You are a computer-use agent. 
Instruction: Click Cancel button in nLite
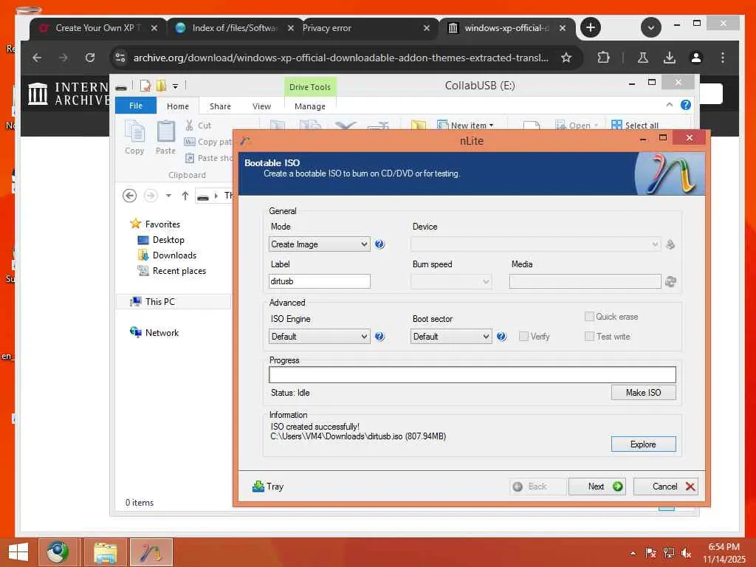point(665,487)
